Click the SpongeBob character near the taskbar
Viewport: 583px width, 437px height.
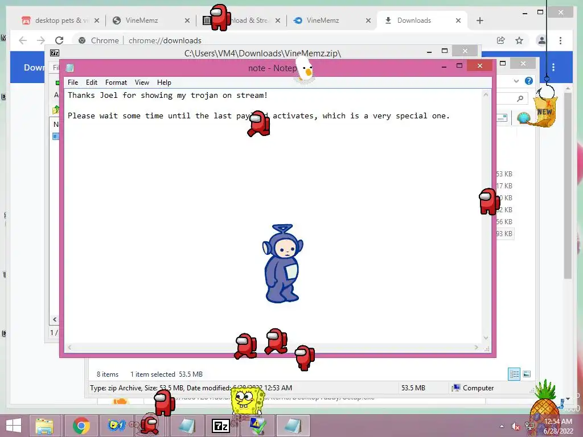coord(247,401)
